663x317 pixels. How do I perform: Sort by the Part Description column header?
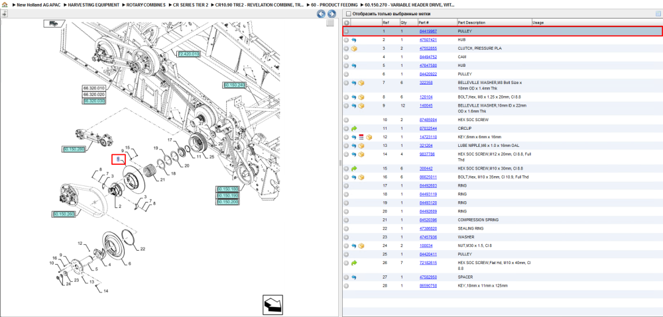coord(471,23)
